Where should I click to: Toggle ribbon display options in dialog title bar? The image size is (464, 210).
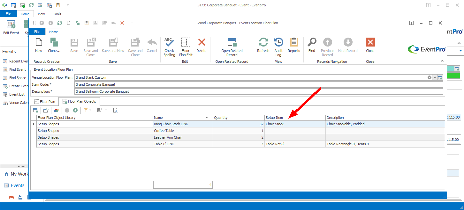412,23
